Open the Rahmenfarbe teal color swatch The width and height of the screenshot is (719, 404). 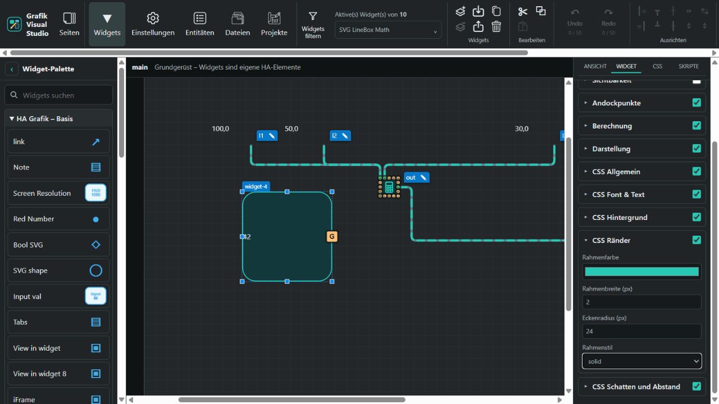coord(642,272)
